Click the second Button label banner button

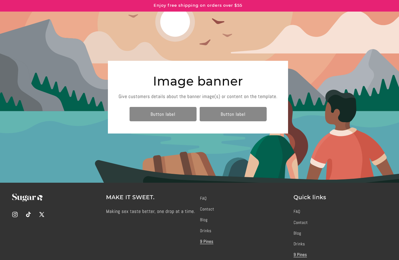pyautogui.click(x=233, y=114)
